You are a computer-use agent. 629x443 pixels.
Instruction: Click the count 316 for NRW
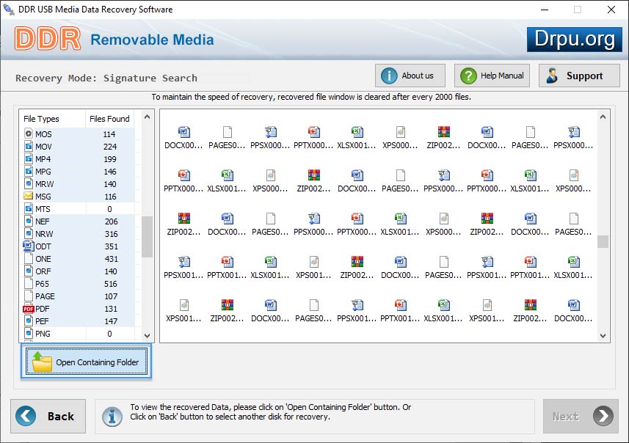[111, 233]
